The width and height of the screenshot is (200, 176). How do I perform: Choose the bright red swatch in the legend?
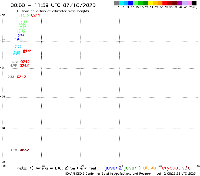pyautogui.click(x=165, y=3)
